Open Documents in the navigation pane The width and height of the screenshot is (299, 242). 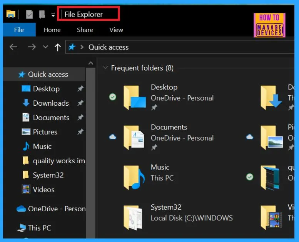click(x=51, y=118)
